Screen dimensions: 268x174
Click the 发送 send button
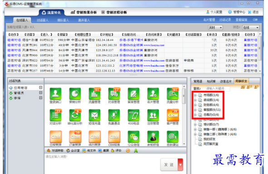169,165
